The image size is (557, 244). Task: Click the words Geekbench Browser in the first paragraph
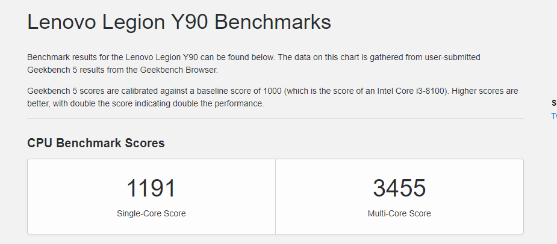(178, 70)
